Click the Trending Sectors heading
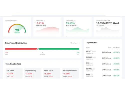This screenshot has width=125, height=93. (13, 64)
